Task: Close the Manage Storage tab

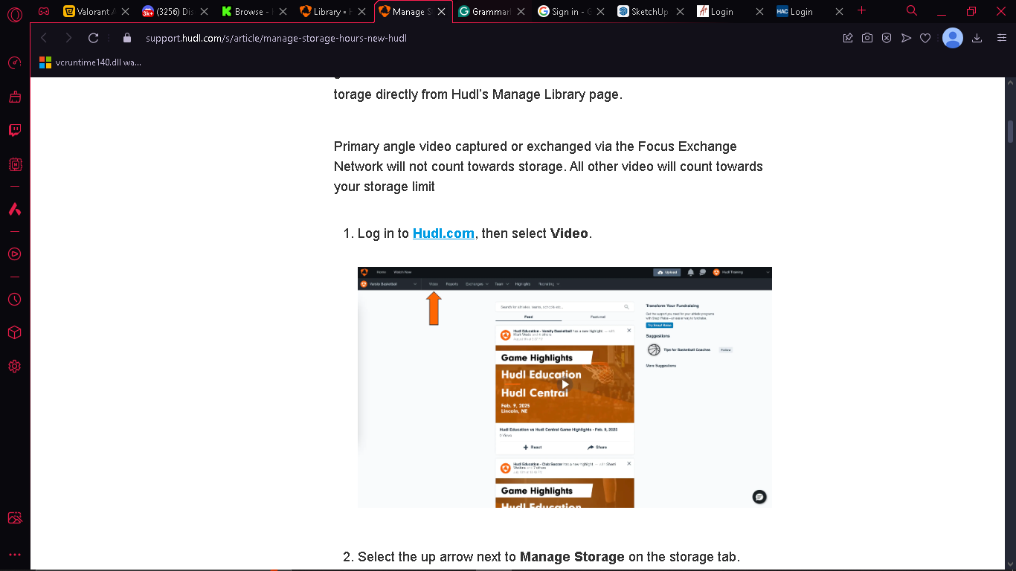Action: [442, 12]
